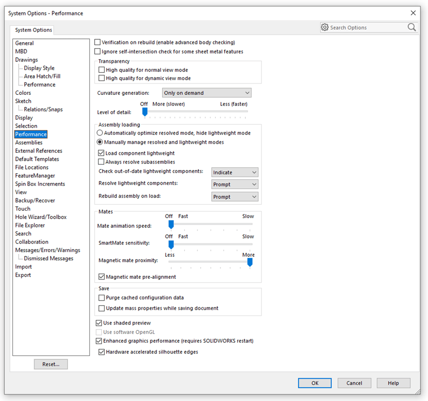Enable Purge cached configuration data
Image resolution: width=428 pixels, height=401 pixels.
[x=102, y=297]
